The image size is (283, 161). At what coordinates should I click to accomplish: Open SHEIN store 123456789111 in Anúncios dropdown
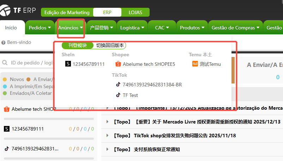click(x=88, y=64)
